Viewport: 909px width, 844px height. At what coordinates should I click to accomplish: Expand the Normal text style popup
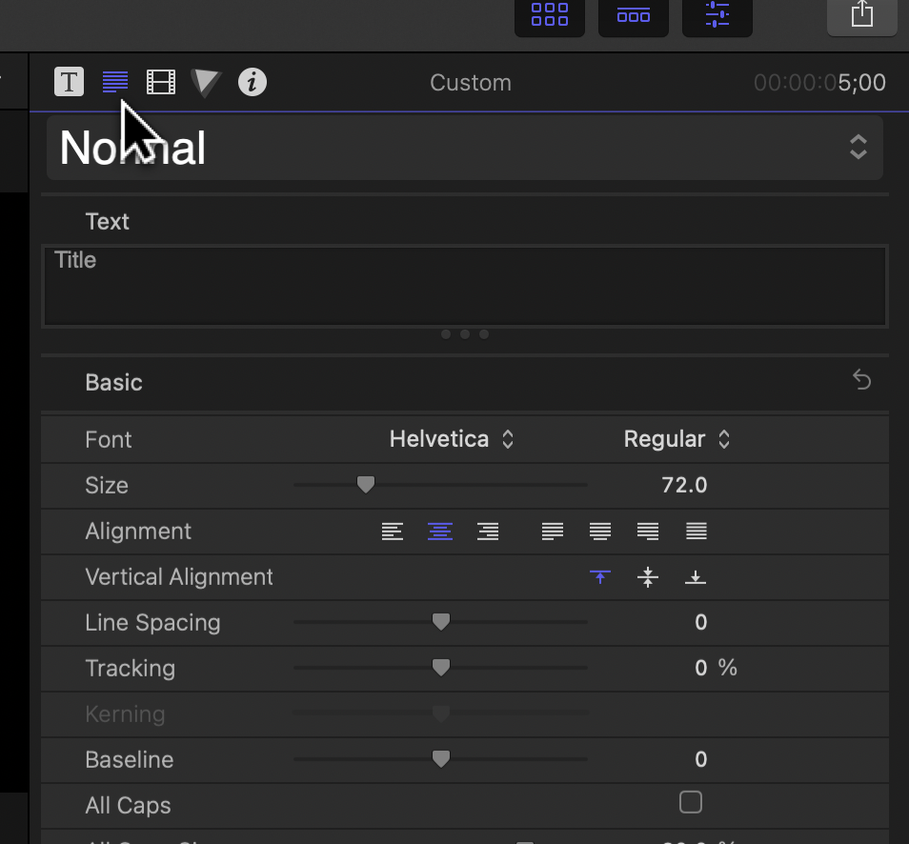click(x=857, y=148)
